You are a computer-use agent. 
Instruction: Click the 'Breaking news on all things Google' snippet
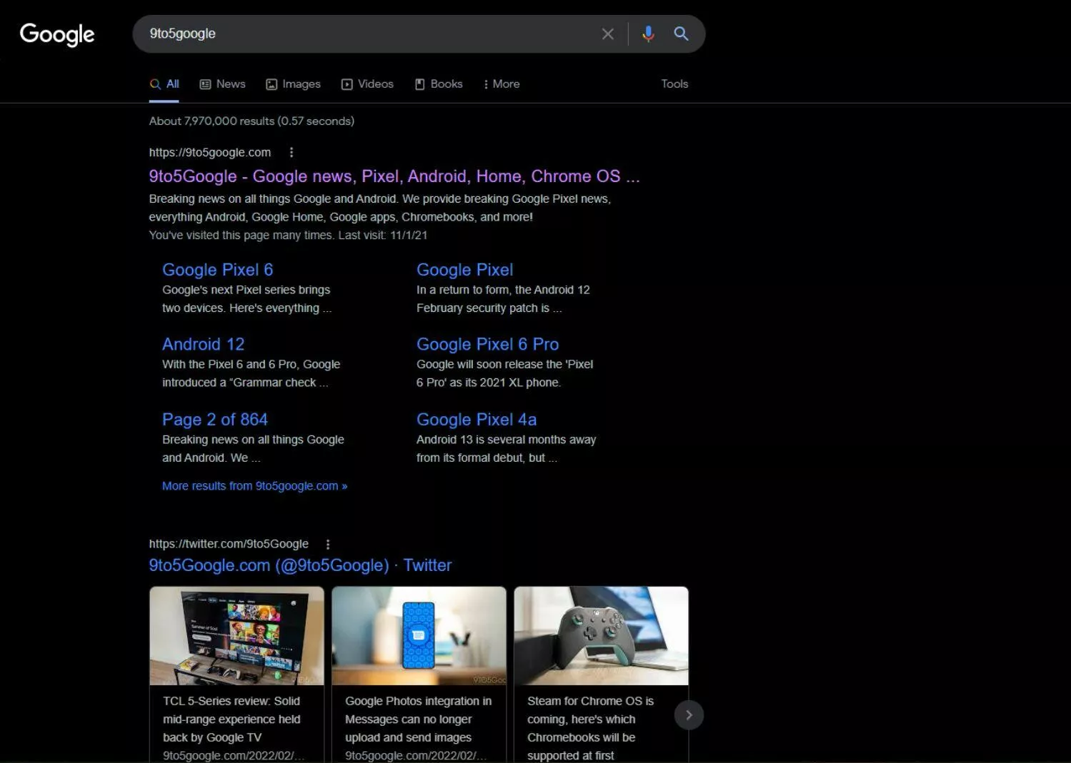point(379,208)
